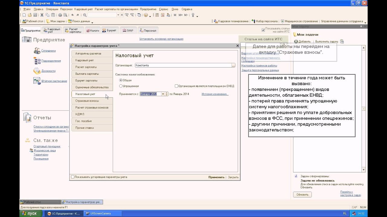Click the New document toolbar icon
The width and height of the screenshot is (387, 217).
click(x=24, y=15)
